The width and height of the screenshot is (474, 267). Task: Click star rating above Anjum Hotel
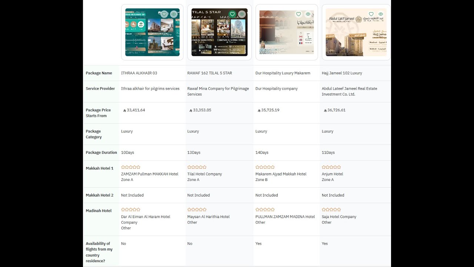coord(331,167)
